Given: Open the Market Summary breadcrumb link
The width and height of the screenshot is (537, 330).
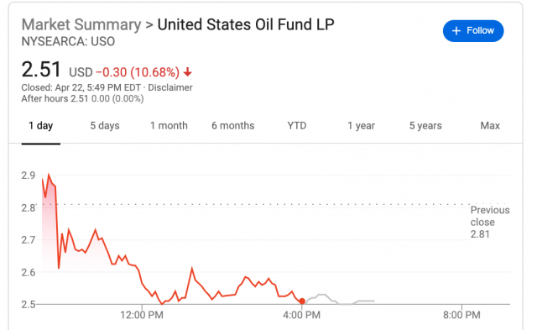Looking at the screenshot, I should click(81, 24).
